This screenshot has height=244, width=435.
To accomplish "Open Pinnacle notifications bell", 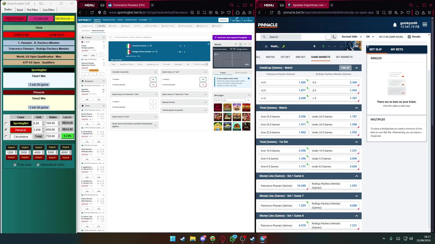I will coord(395,25).
